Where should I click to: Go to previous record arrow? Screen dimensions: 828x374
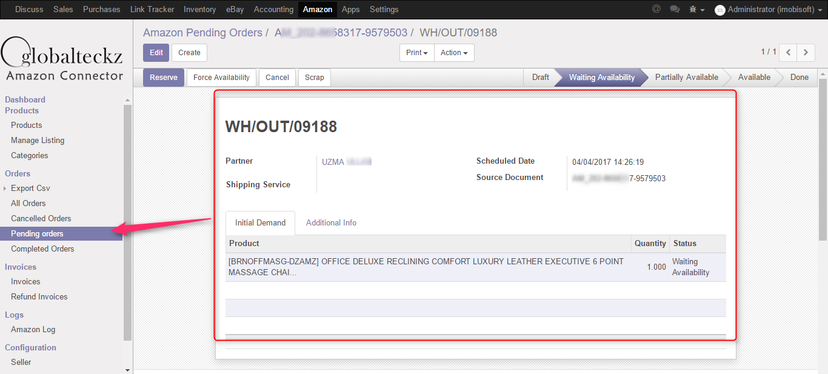click(x=788, y=52)
